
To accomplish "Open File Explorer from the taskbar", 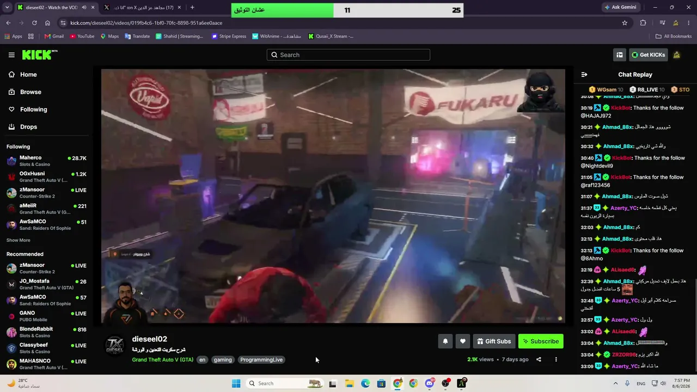I will [x=349, y=383].
